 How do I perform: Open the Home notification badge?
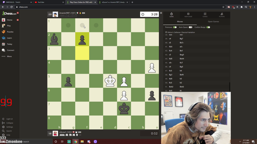(18, 20)
